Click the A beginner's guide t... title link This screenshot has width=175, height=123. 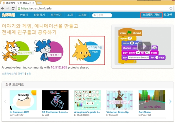87,112
